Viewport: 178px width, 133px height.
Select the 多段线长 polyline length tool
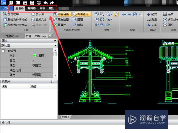point(171,20)
